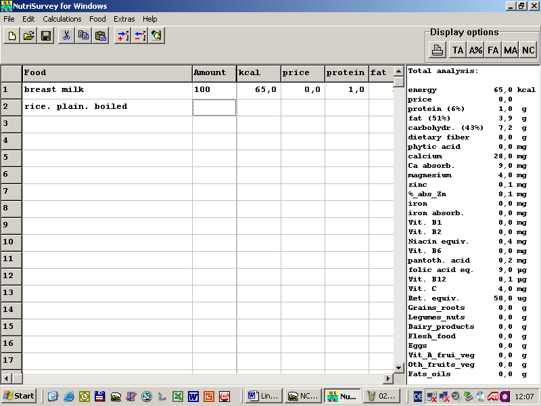The image size is (541, 406).
Task: Open an existing file with folder icon
Action: (29, 36)
